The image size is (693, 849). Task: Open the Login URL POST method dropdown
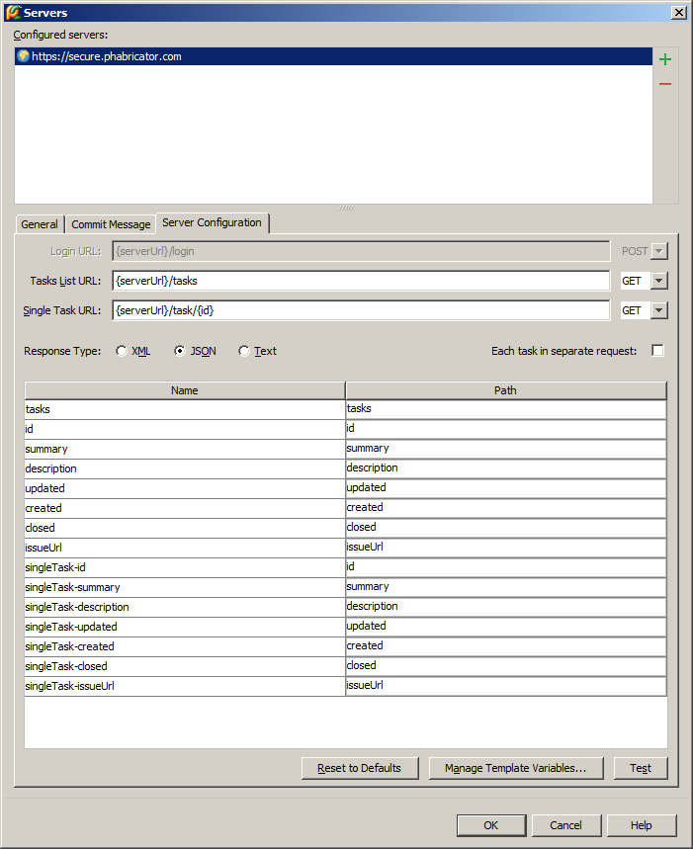658,251
